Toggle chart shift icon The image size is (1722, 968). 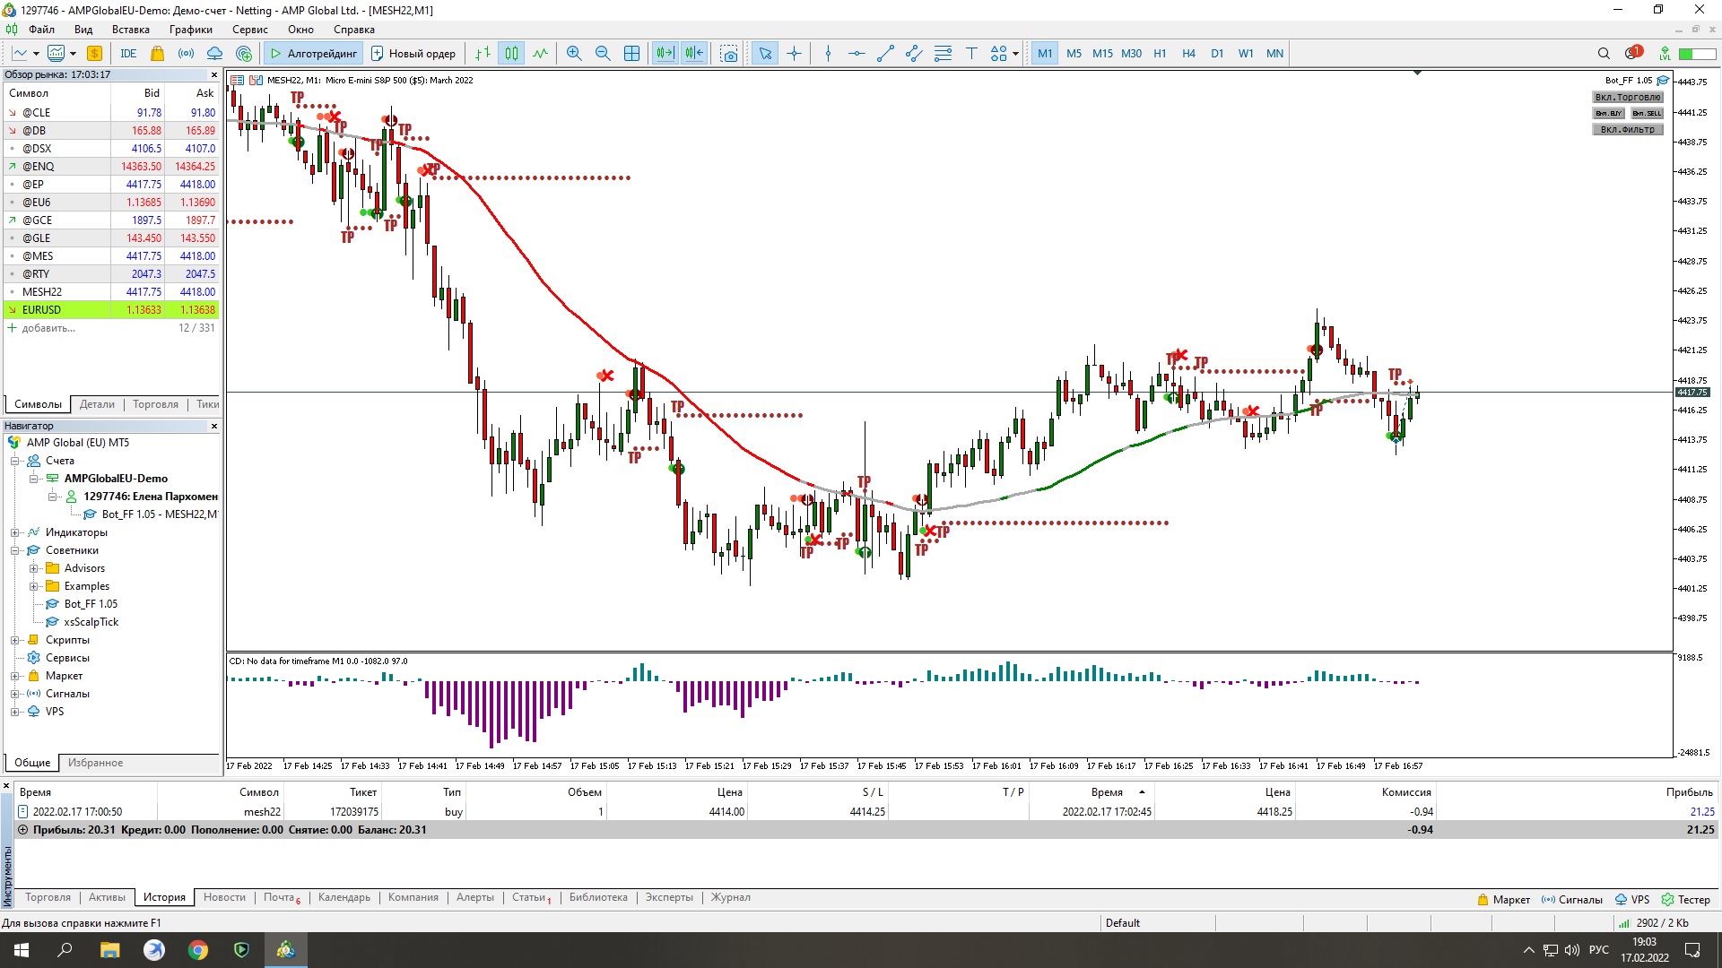click(x=694, y=54)
